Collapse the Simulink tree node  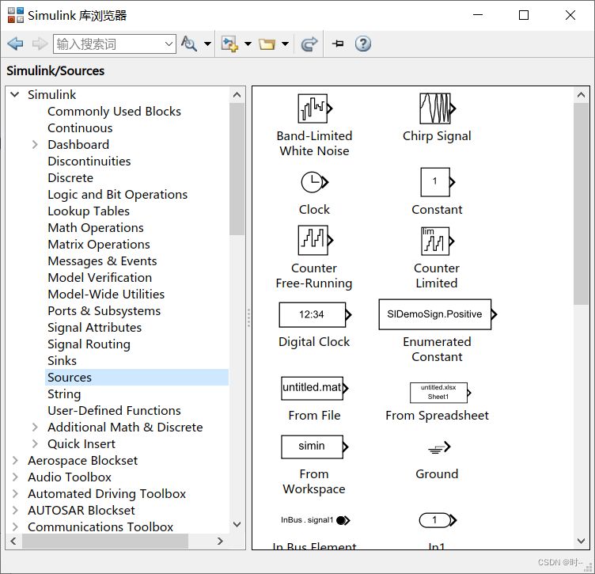coord(15,94)
